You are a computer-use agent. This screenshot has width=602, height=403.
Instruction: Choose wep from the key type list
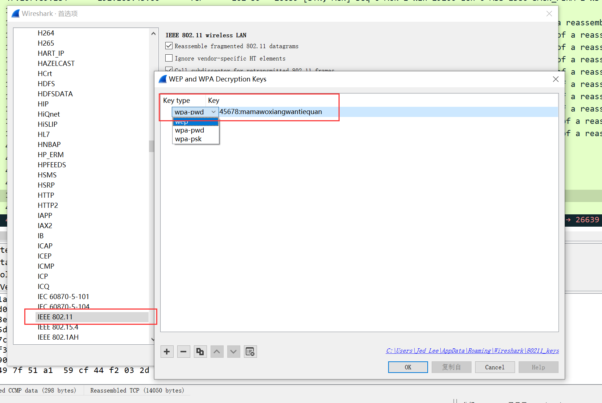tap(196, 122)
